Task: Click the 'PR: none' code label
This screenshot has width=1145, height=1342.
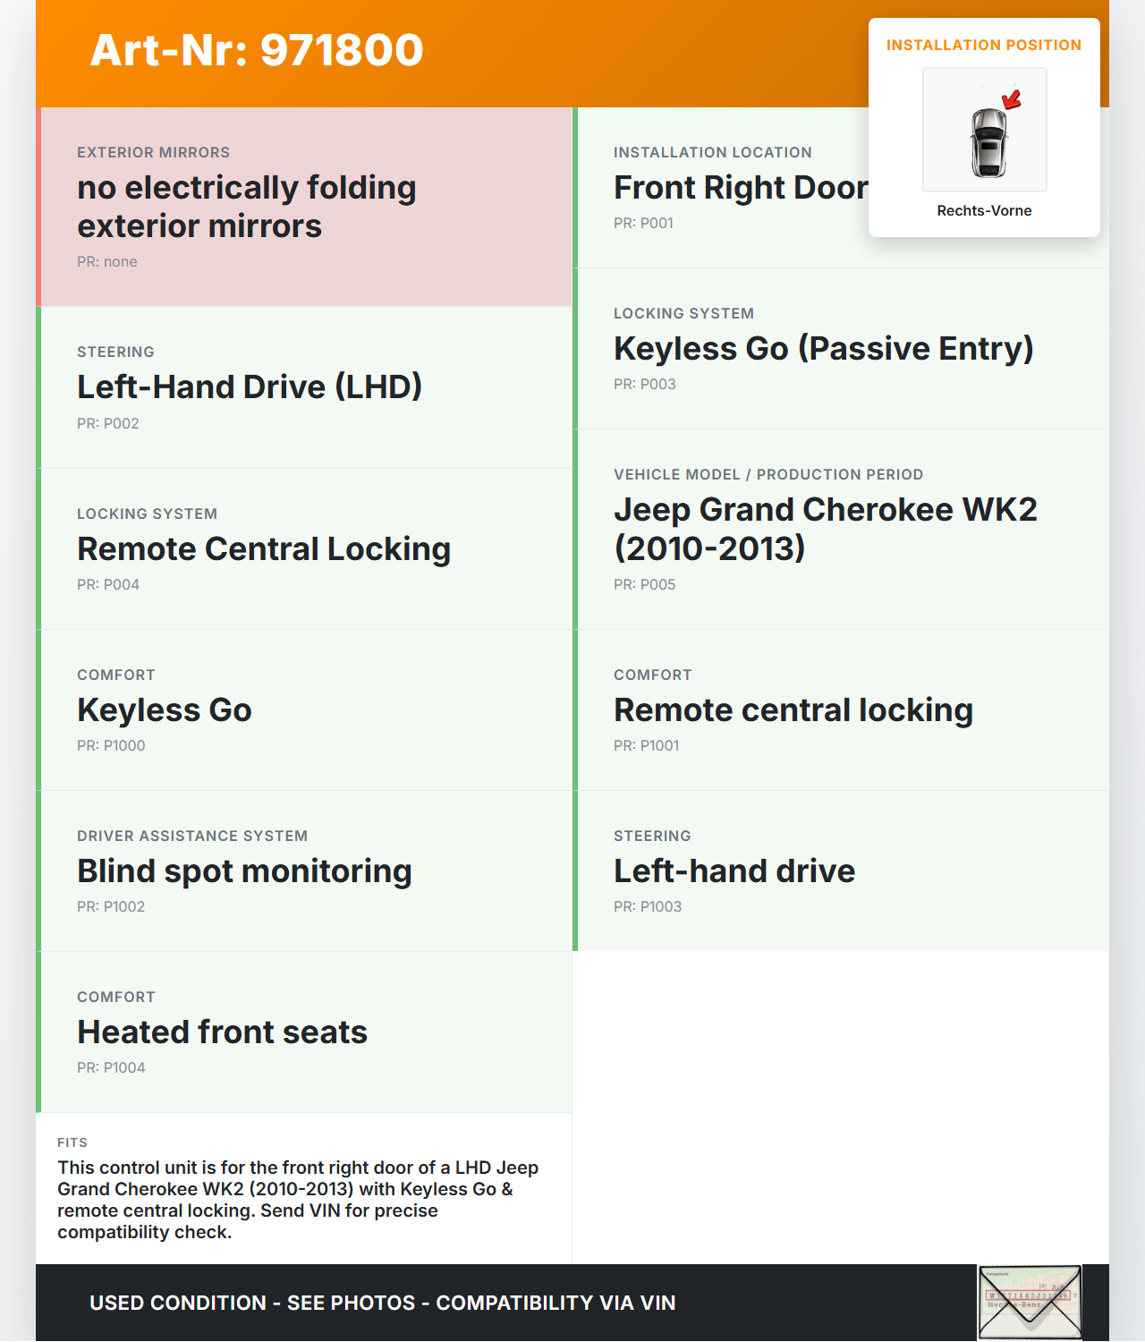Action: click(107, 262)
